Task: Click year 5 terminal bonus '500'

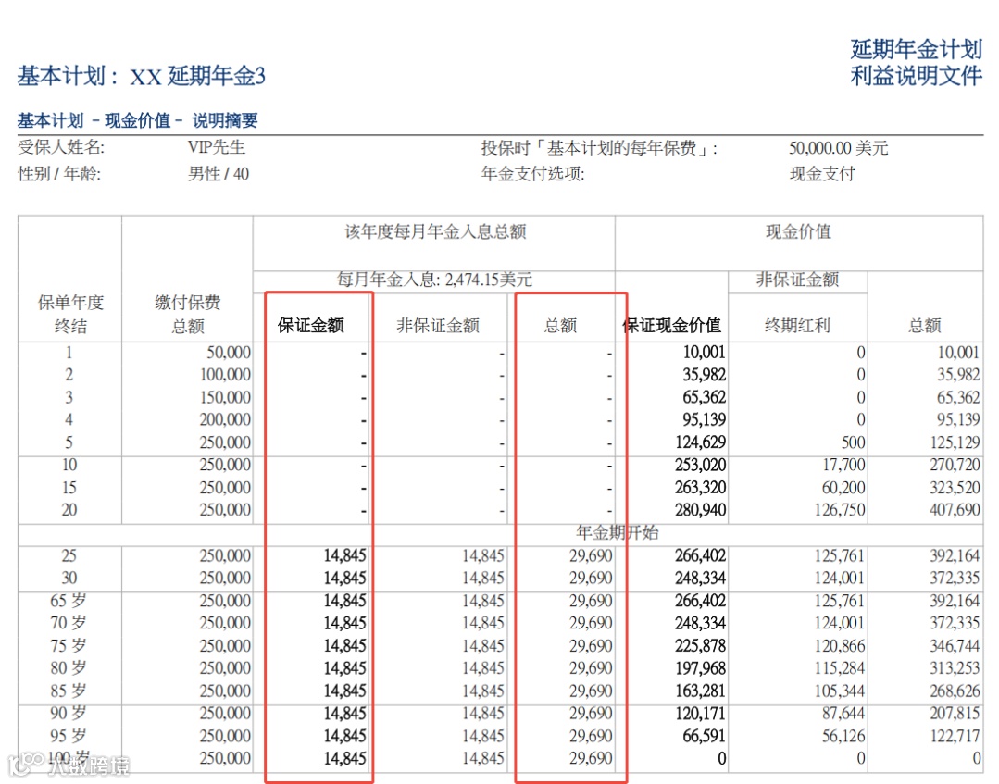Action: [x=853, y=442]
